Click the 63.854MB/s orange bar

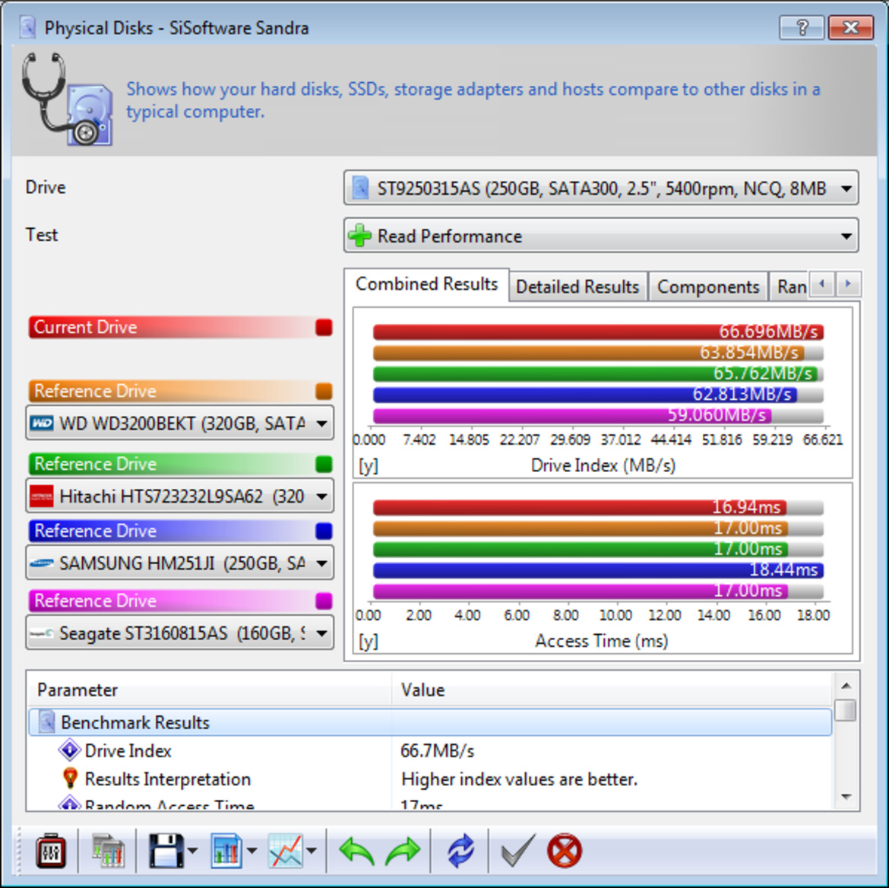(x=589, y=352)
